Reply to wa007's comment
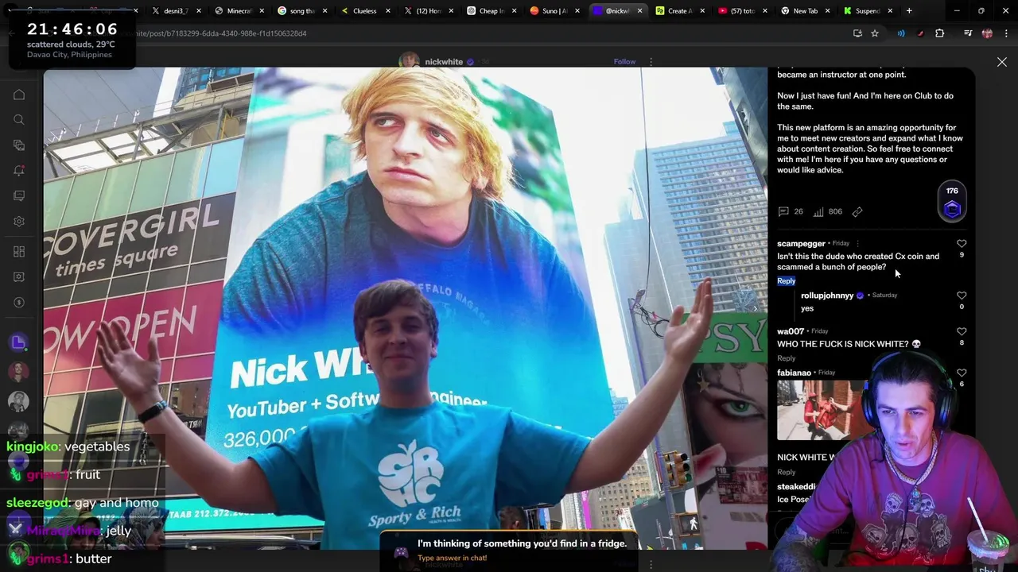The image size is (1018, 572). (786, 357)
